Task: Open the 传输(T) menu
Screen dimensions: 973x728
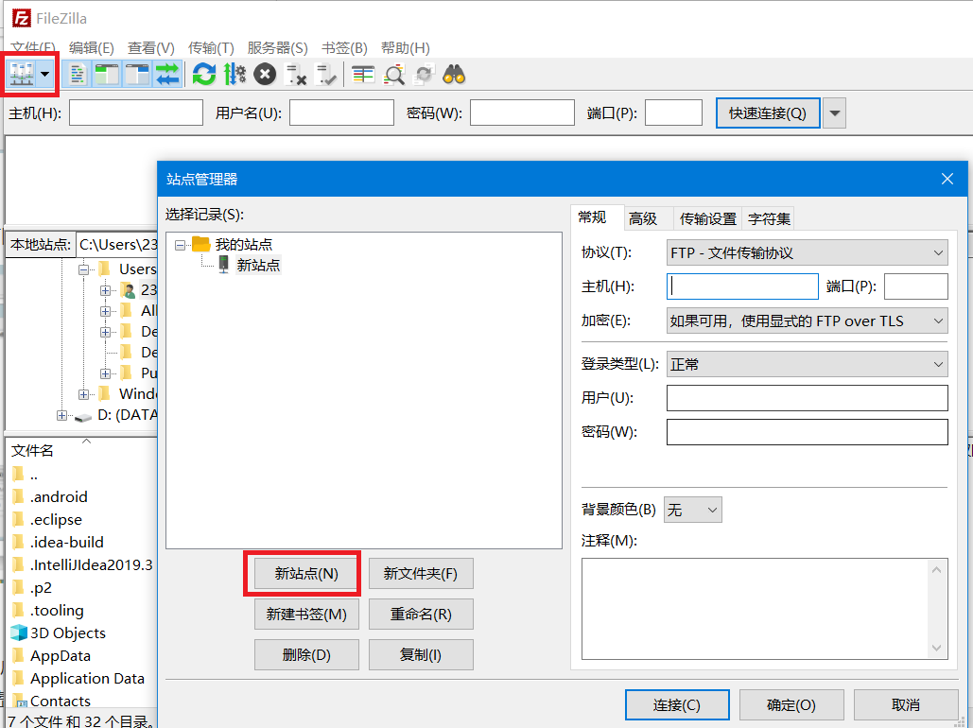Action: (x=211, y=48)
